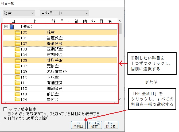Enable the マイナス残高検索 checkbox
179x132 pixels.
5,109
